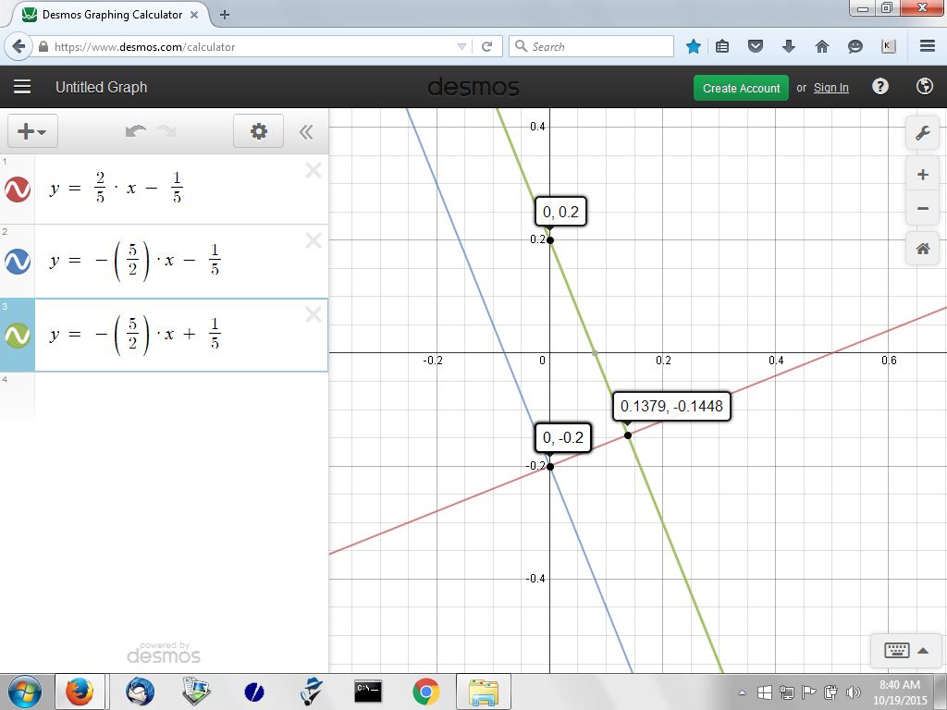Redo the expression edit

coord(166,131)
